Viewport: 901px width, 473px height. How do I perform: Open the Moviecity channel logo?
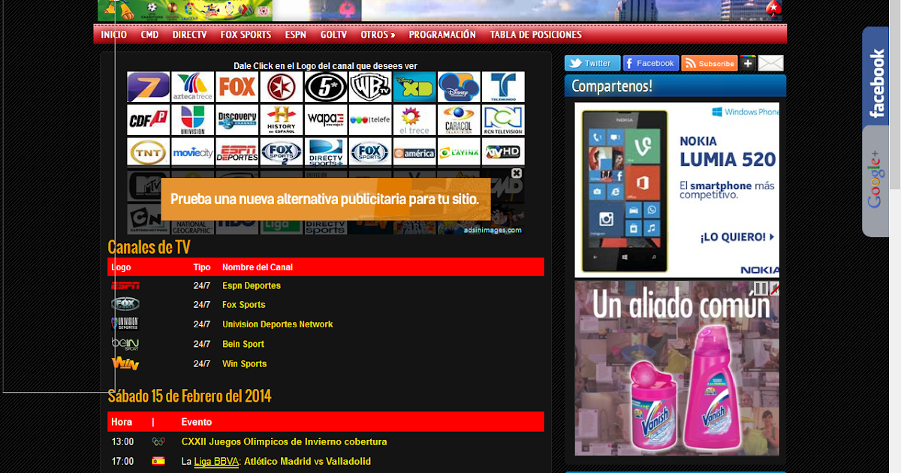point(193,152)
